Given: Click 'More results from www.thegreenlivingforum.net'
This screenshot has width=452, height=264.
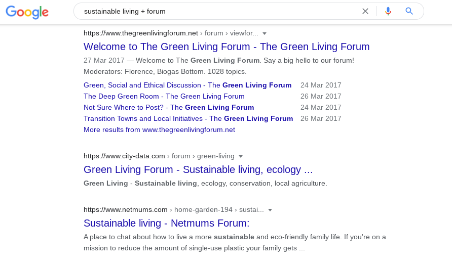Looking at the screenshot, I should pos(159,129).
